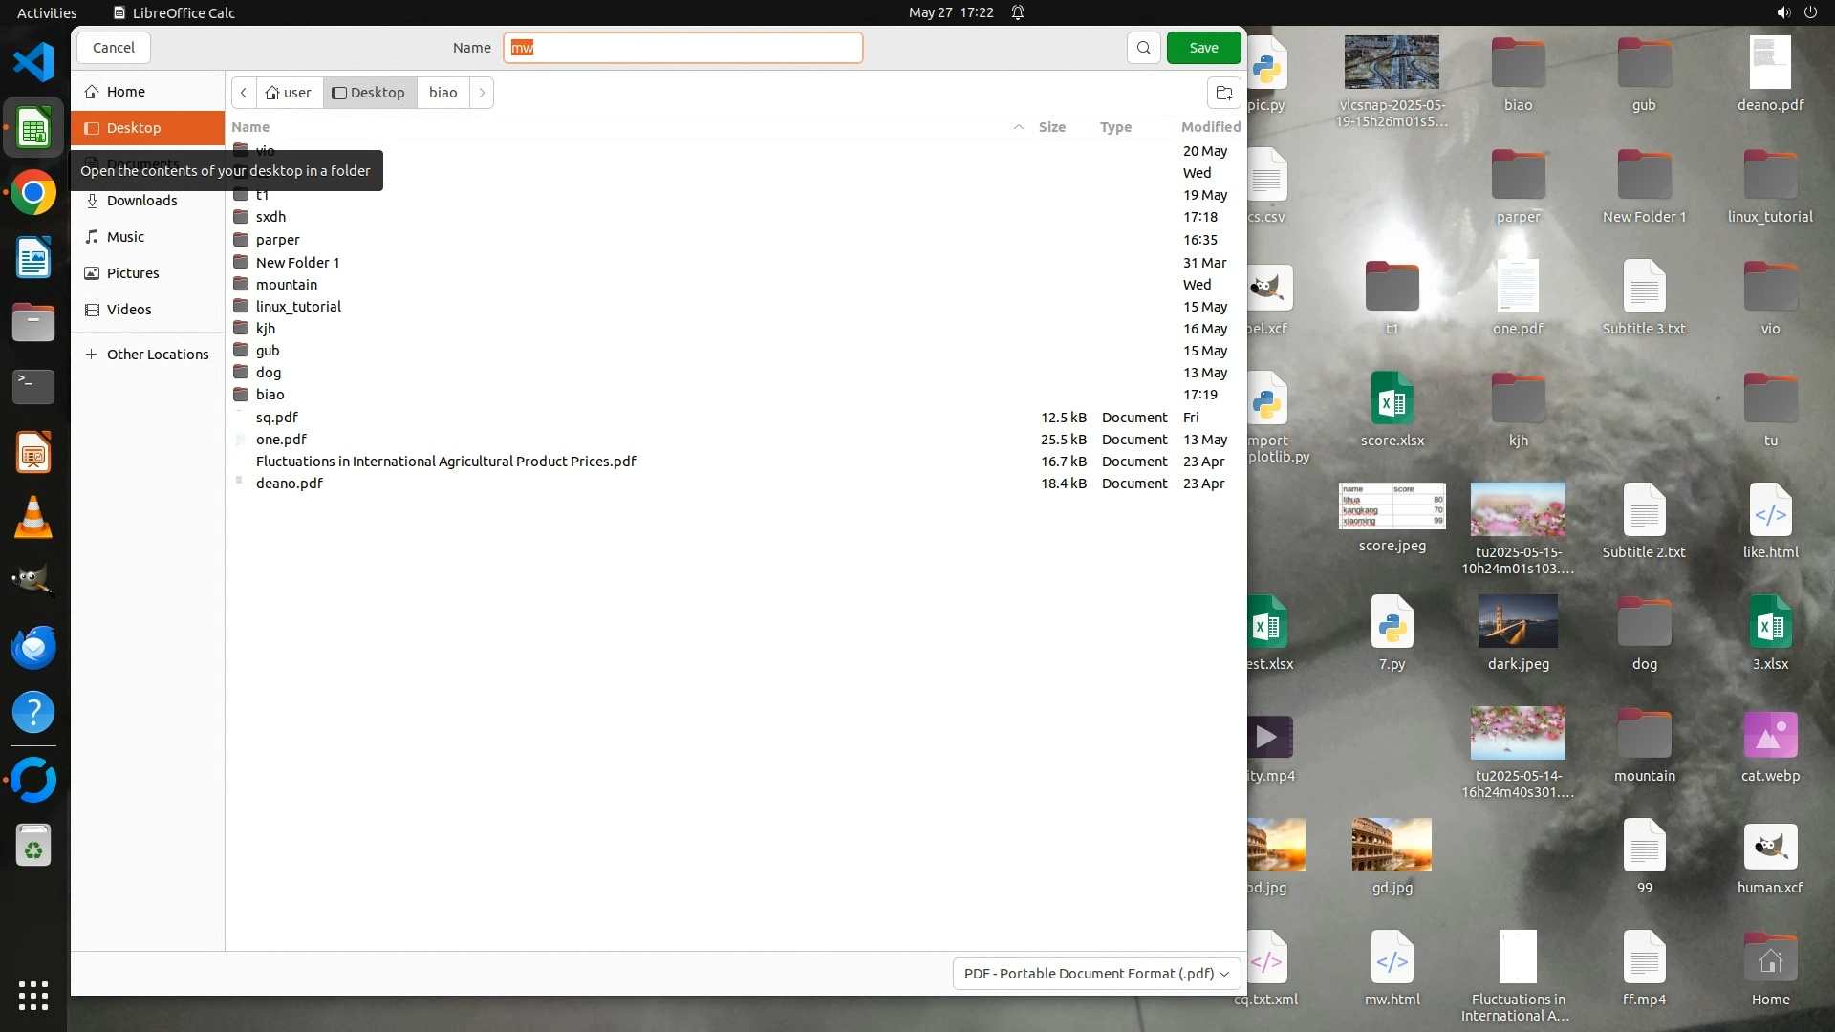The image size is (1835, 1032).
Task: Select Downloads in the sidebar
Action: coord(141,201)
